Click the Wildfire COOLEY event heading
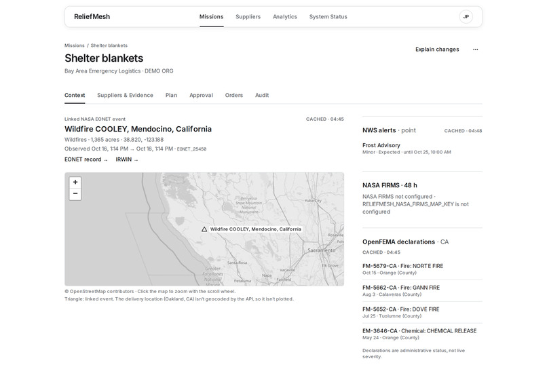The width and height of the screenshot is (547, 384). pyautogui.click(x=138, y=129)
